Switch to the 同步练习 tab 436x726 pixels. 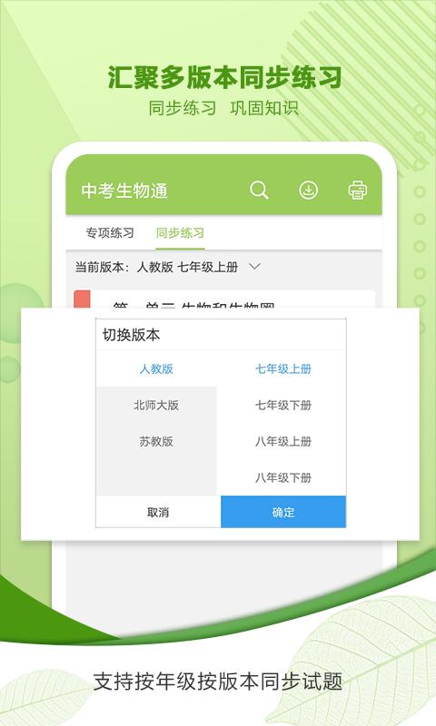point(180,232)
